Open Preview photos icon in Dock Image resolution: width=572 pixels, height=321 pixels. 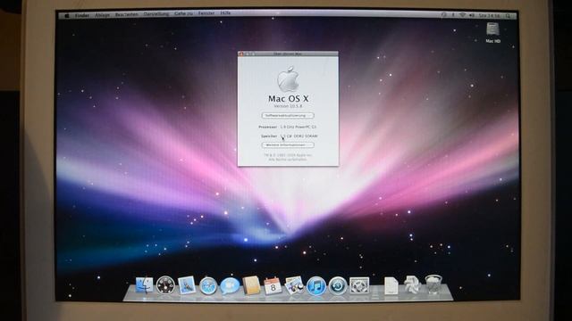tap(294, 285)
